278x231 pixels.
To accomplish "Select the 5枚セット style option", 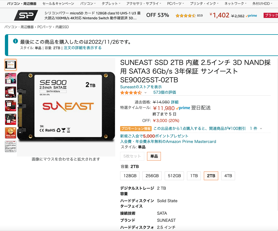I will (132, 156).
